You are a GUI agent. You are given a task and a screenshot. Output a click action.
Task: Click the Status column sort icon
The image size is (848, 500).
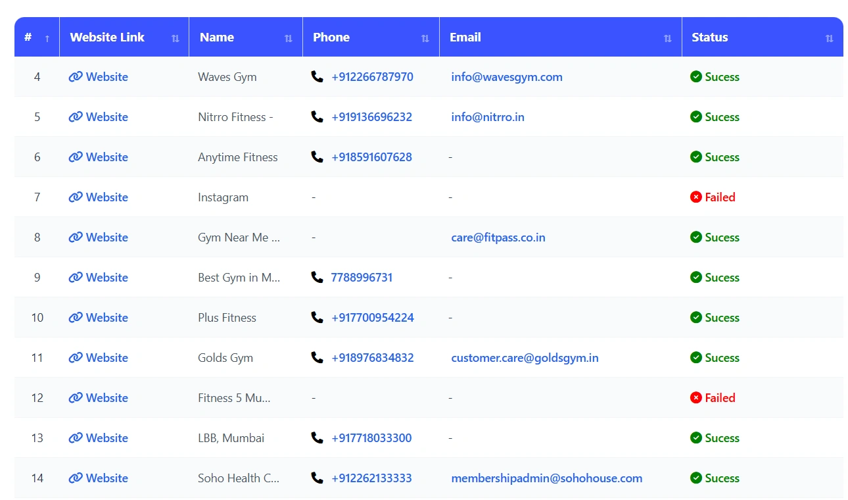tap(828, 37)
